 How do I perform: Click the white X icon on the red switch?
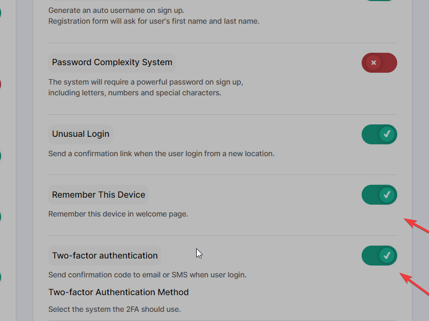click(x=373, y=62)
